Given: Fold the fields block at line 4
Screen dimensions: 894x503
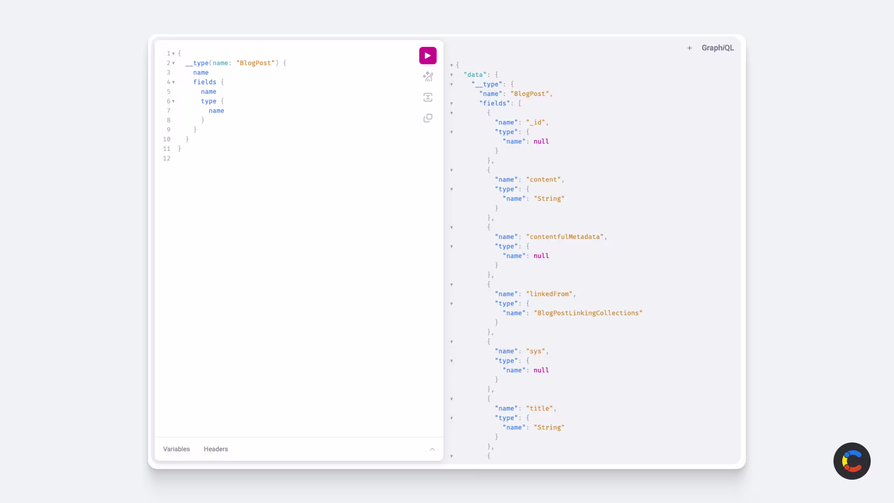Looking at the screenshot, I should tap(173, 82).
